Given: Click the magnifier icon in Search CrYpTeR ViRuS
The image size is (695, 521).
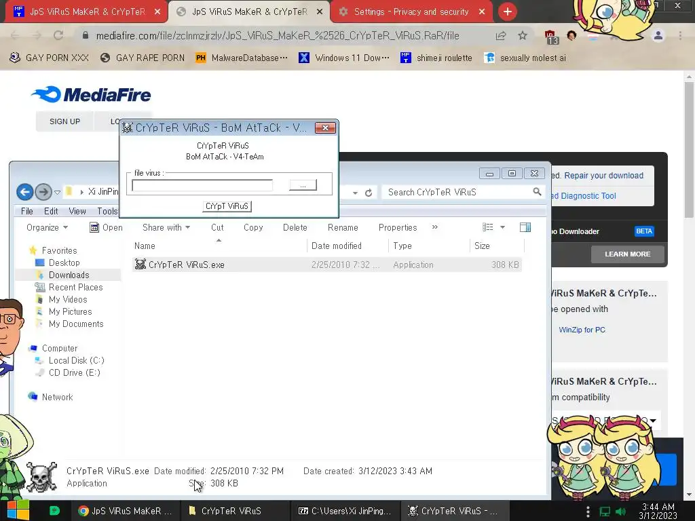Looking at the screenshot, I should [537, 192].
